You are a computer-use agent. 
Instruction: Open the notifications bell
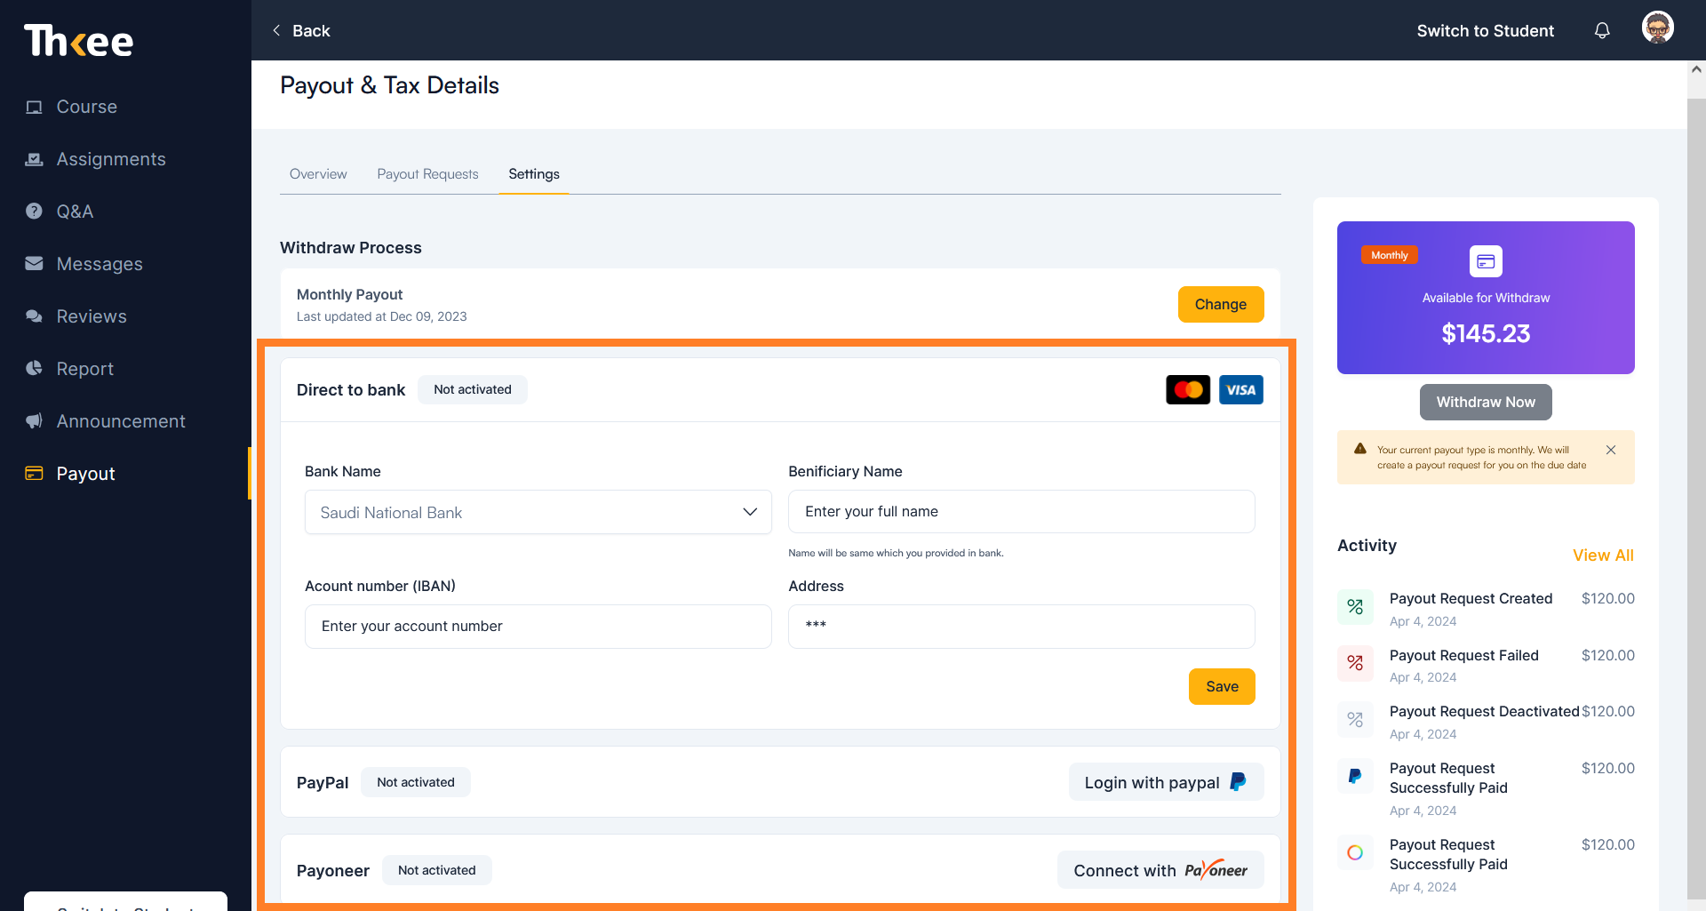[1602, 31]
